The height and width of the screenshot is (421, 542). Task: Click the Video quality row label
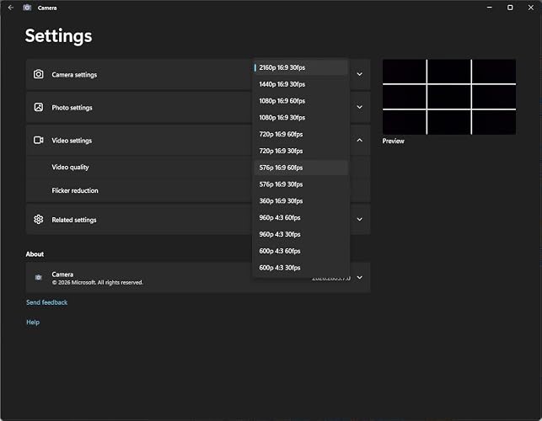70,168
